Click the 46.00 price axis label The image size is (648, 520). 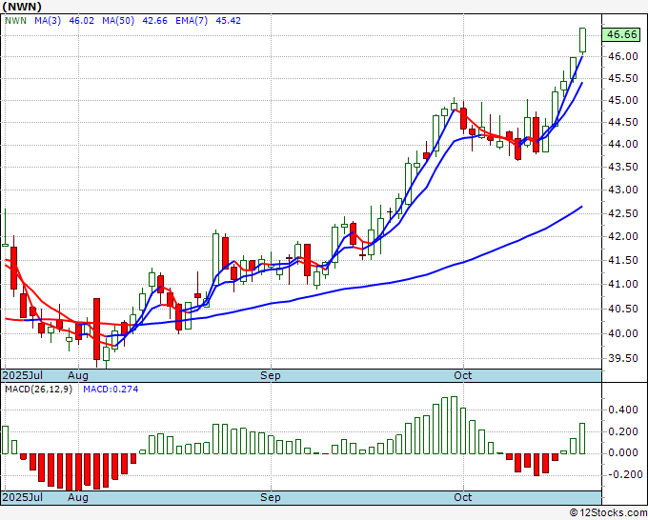point(623,56)
